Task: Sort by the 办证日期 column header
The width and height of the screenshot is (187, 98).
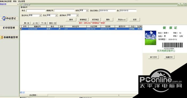Action: pos(93,26)
